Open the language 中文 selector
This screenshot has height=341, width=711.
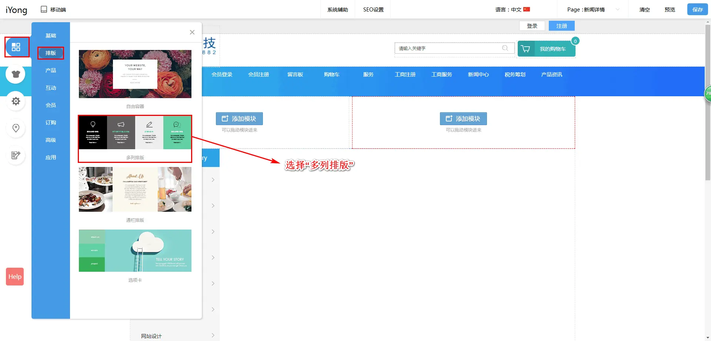(513, 10)
